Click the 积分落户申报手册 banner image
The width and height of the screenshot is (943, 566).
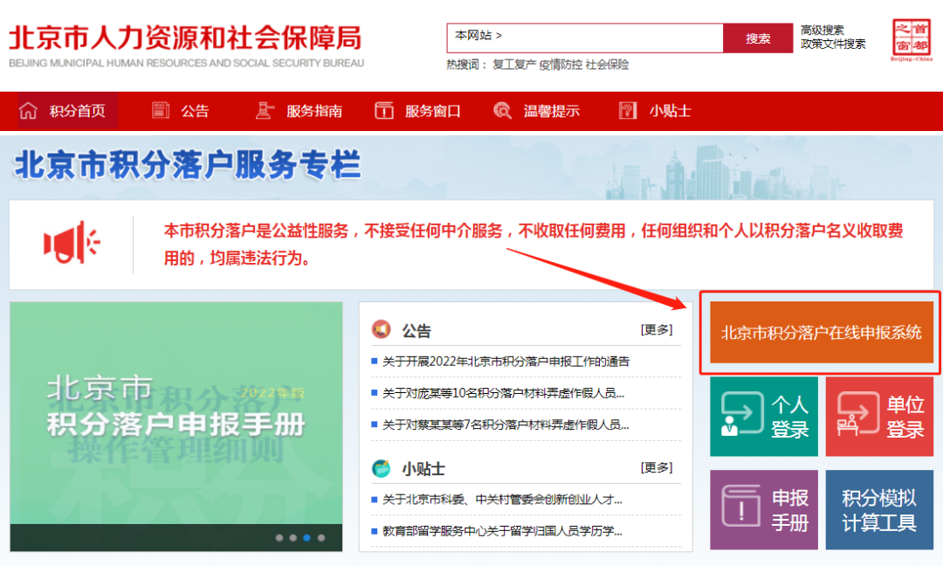pyautogui.click(x=176, y=426)
